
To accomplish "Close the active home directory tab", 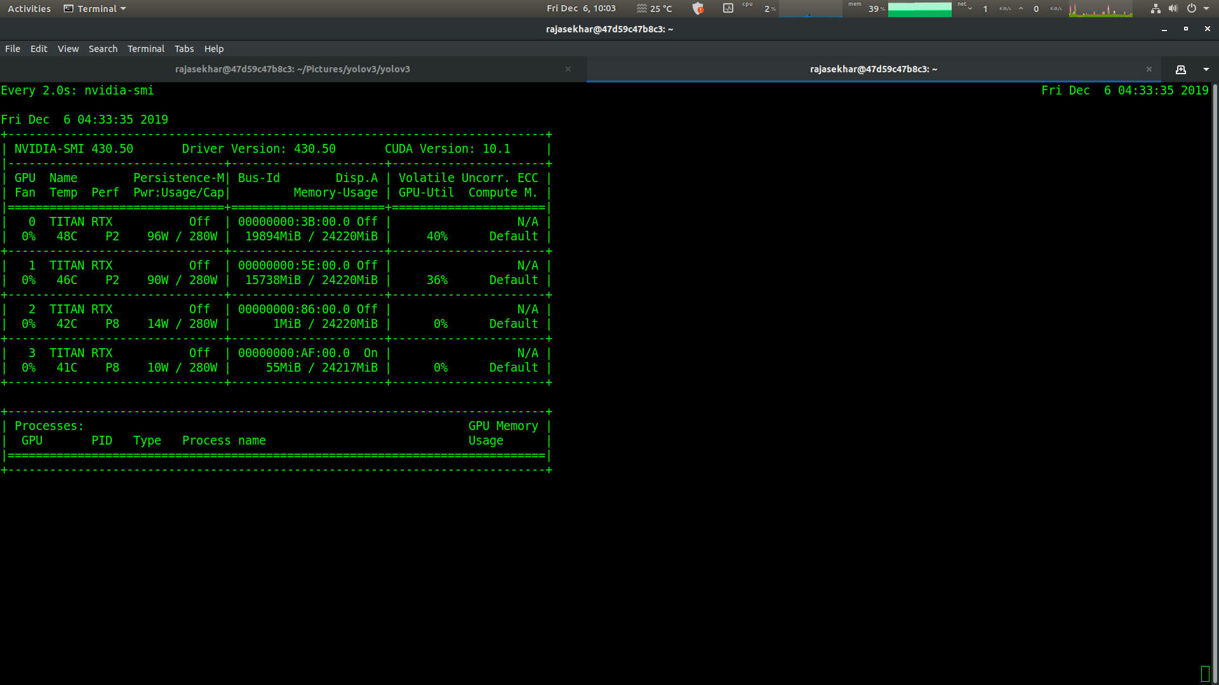I will [1149, 69].
